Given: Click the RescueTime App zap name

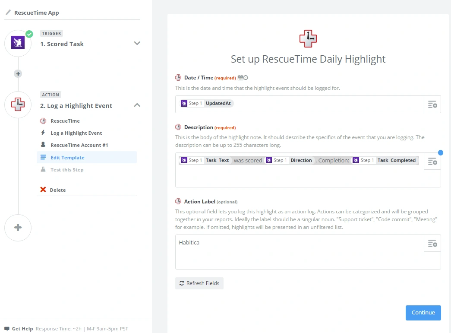Looking at the screenshot, I should point(37,13).
